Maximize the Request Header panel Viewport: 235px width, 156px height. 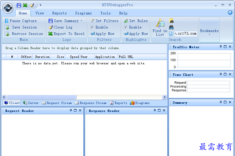pos(75,110)
